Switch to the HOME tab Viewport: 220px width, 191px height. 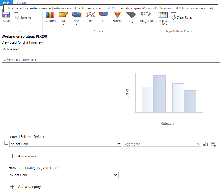coord(22,3)
